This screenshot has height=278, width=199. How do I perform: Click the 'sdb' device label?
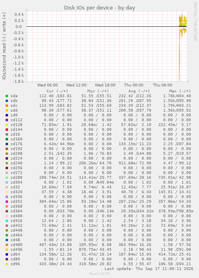(x=14, y=101)
